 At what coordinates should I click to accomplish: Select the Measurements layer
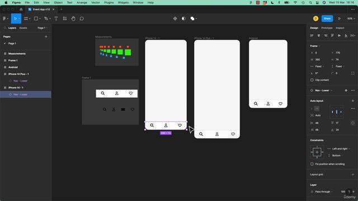(x=26, y=54)
